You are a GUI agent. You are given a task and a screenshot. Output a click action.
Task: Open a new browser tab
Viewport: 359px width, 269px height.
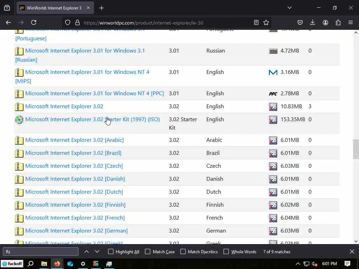click(x=101, y=8)
